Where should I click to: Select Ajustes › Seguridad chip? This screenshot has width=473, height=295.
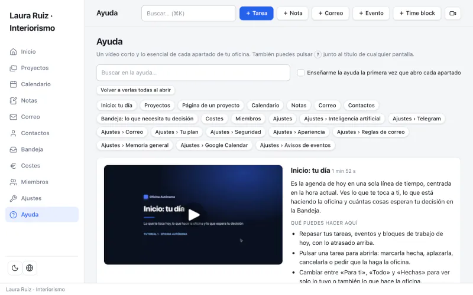235,132
